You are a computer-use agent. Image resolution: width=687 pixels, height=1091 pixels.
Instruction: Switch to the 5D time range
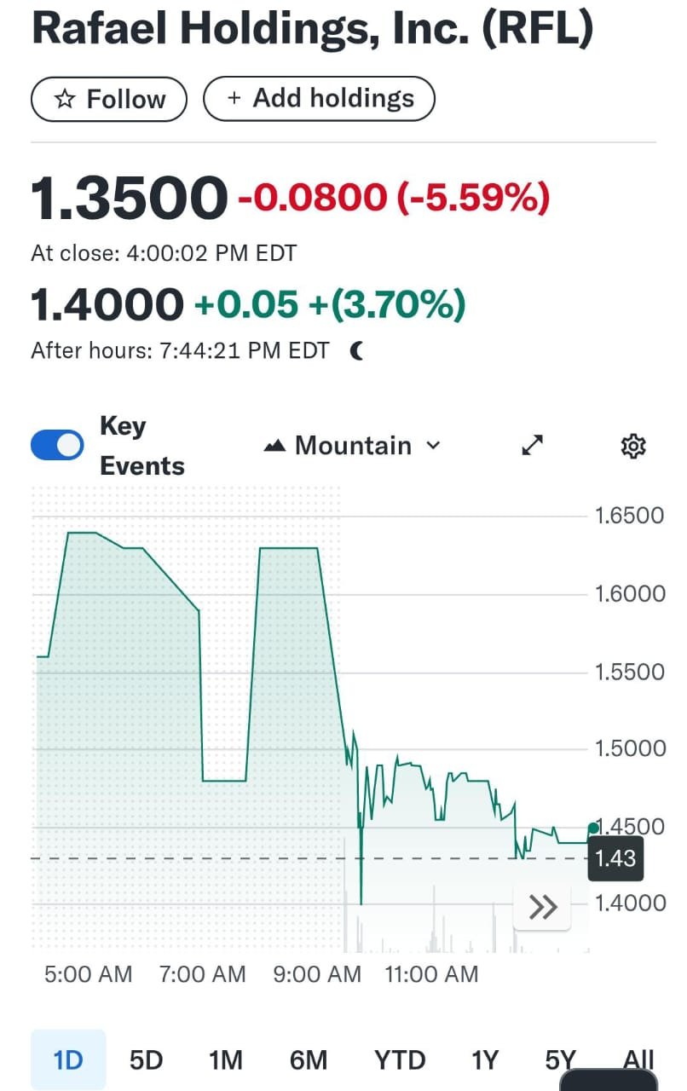point(146,1059)
